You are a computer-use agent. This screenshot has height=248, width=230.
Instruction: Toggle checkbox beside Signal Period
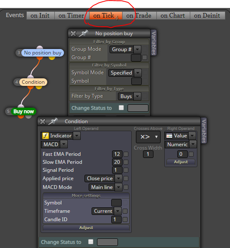126,170
